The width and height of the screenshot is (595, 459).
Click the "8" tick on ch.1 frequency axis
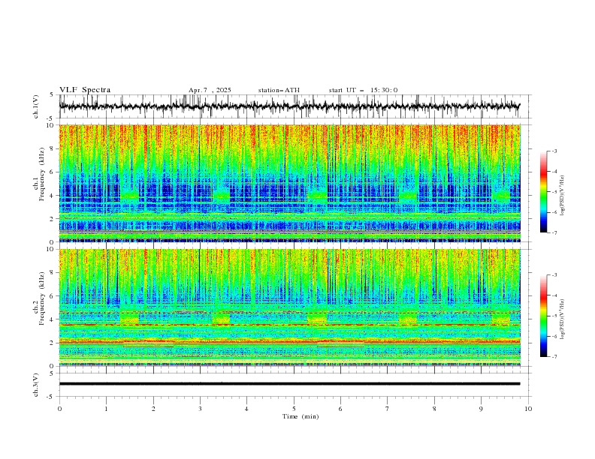(x=52, y=148)
